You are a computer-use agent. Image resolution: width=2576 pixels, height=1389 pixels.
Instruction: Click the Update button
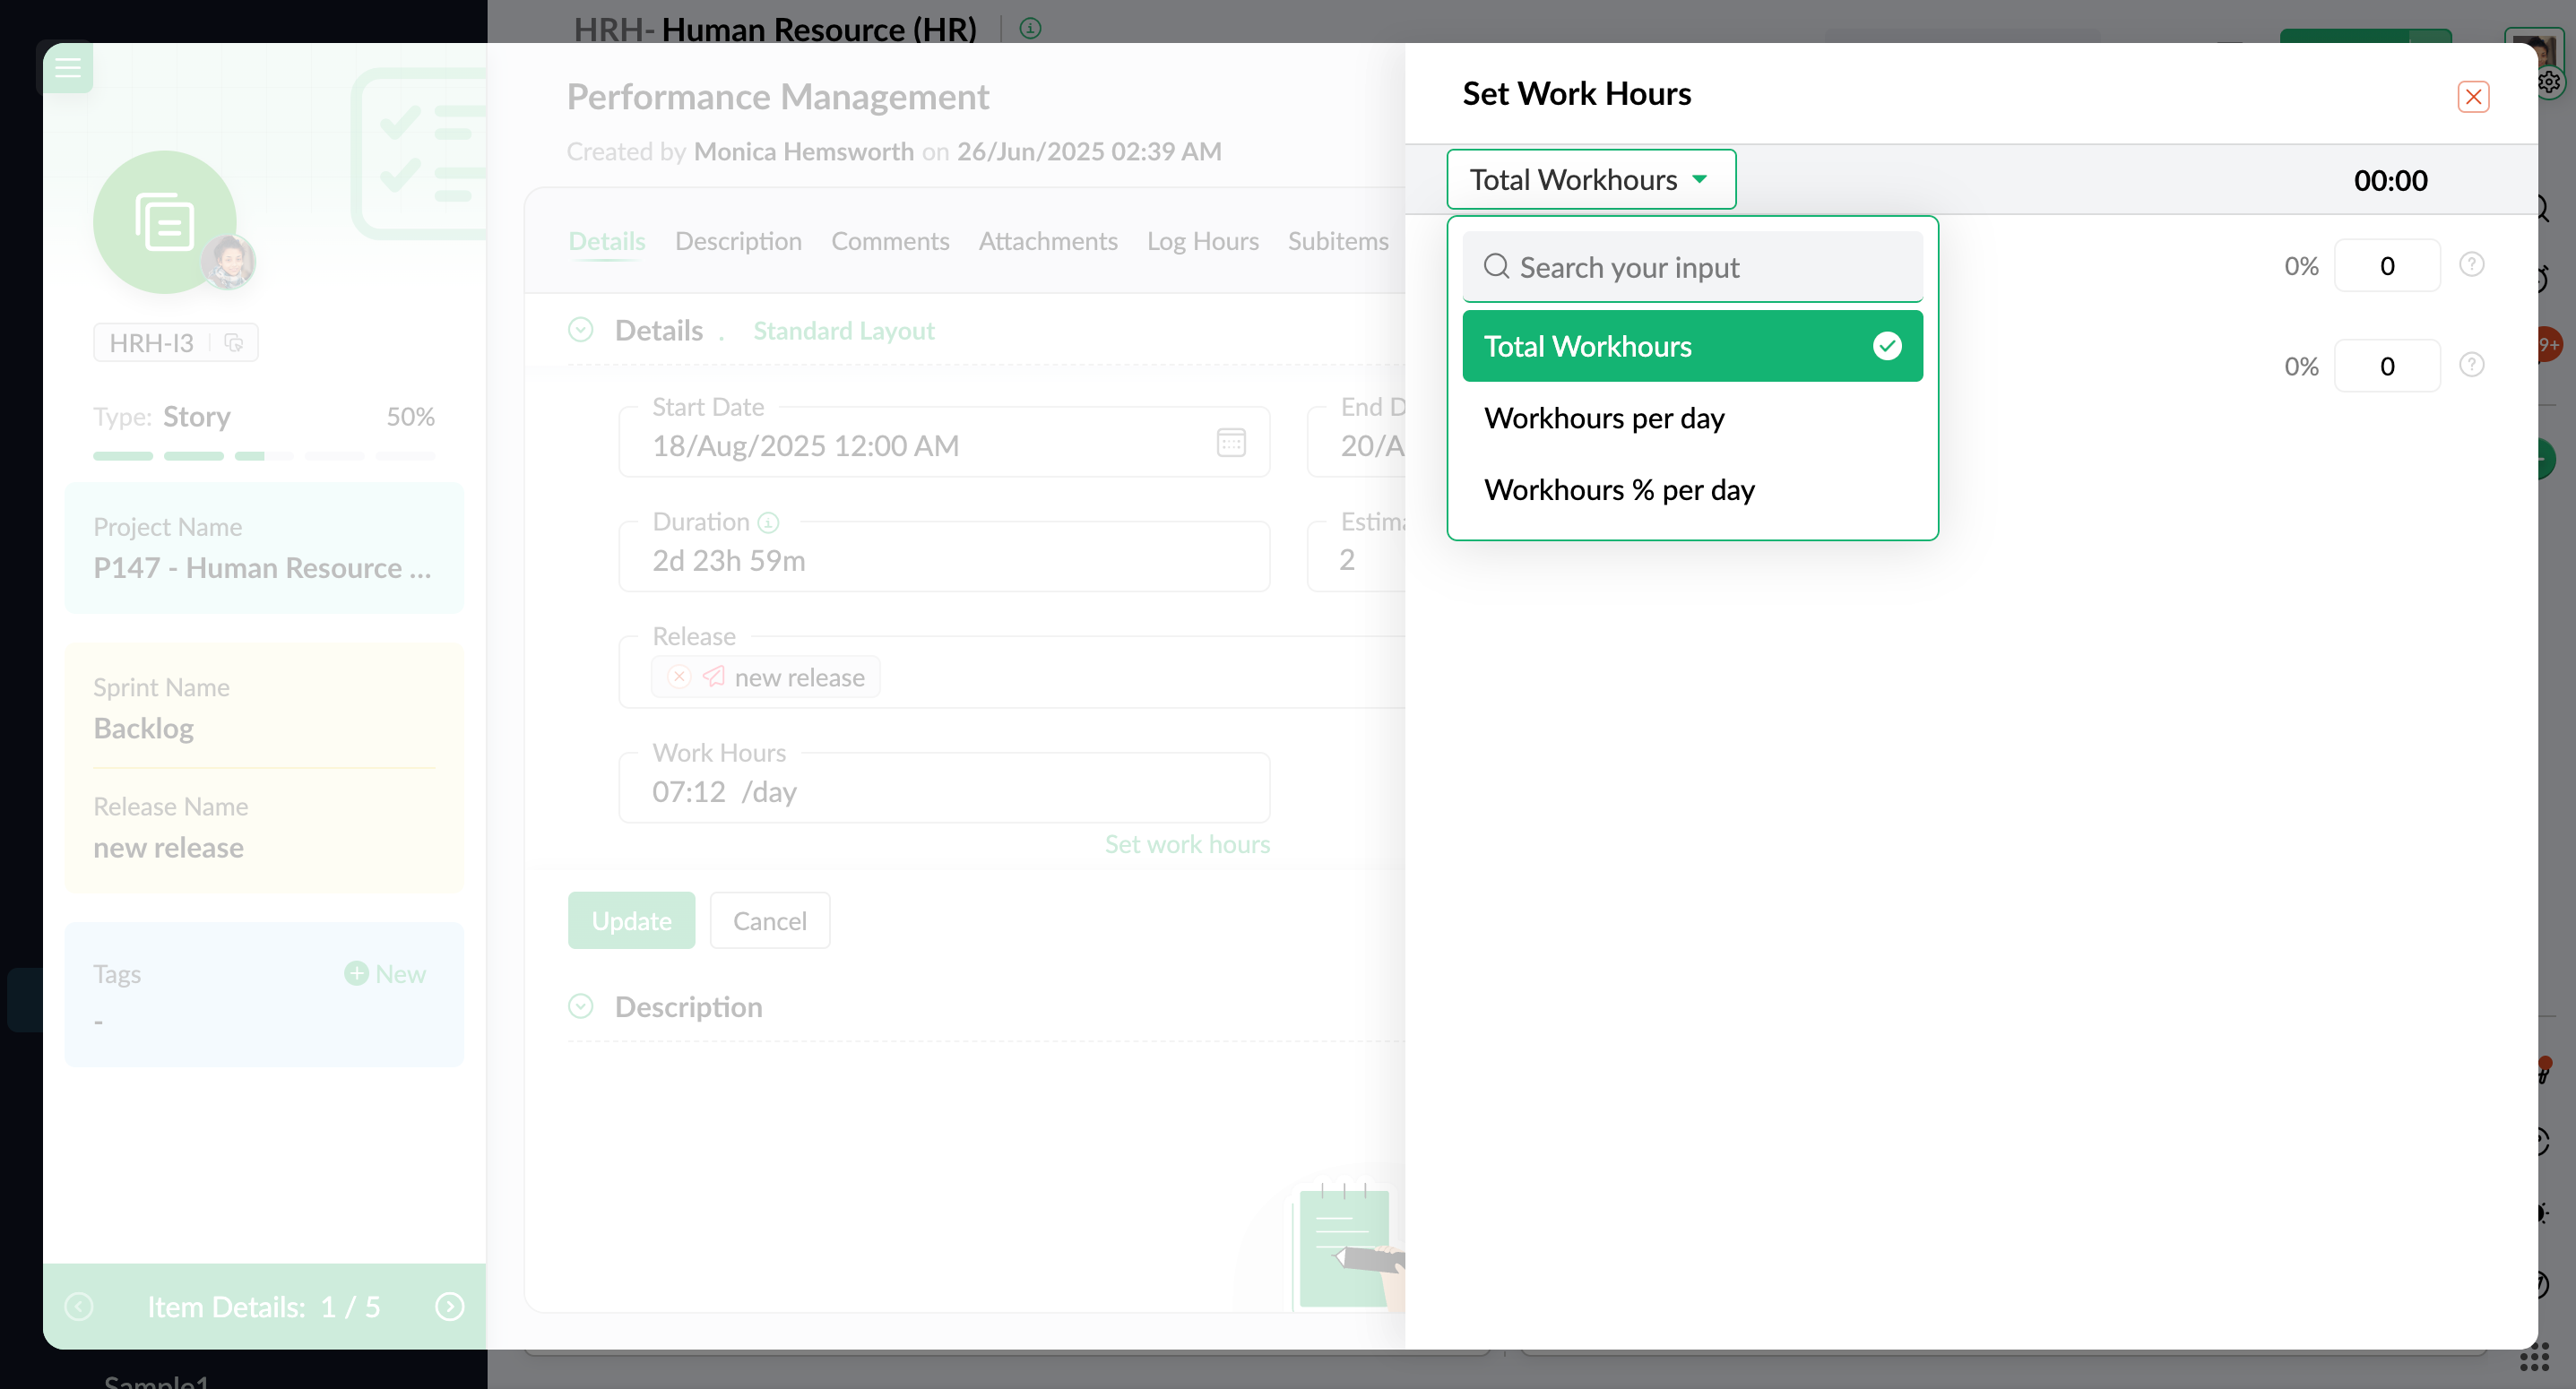(x=631, y=920)
